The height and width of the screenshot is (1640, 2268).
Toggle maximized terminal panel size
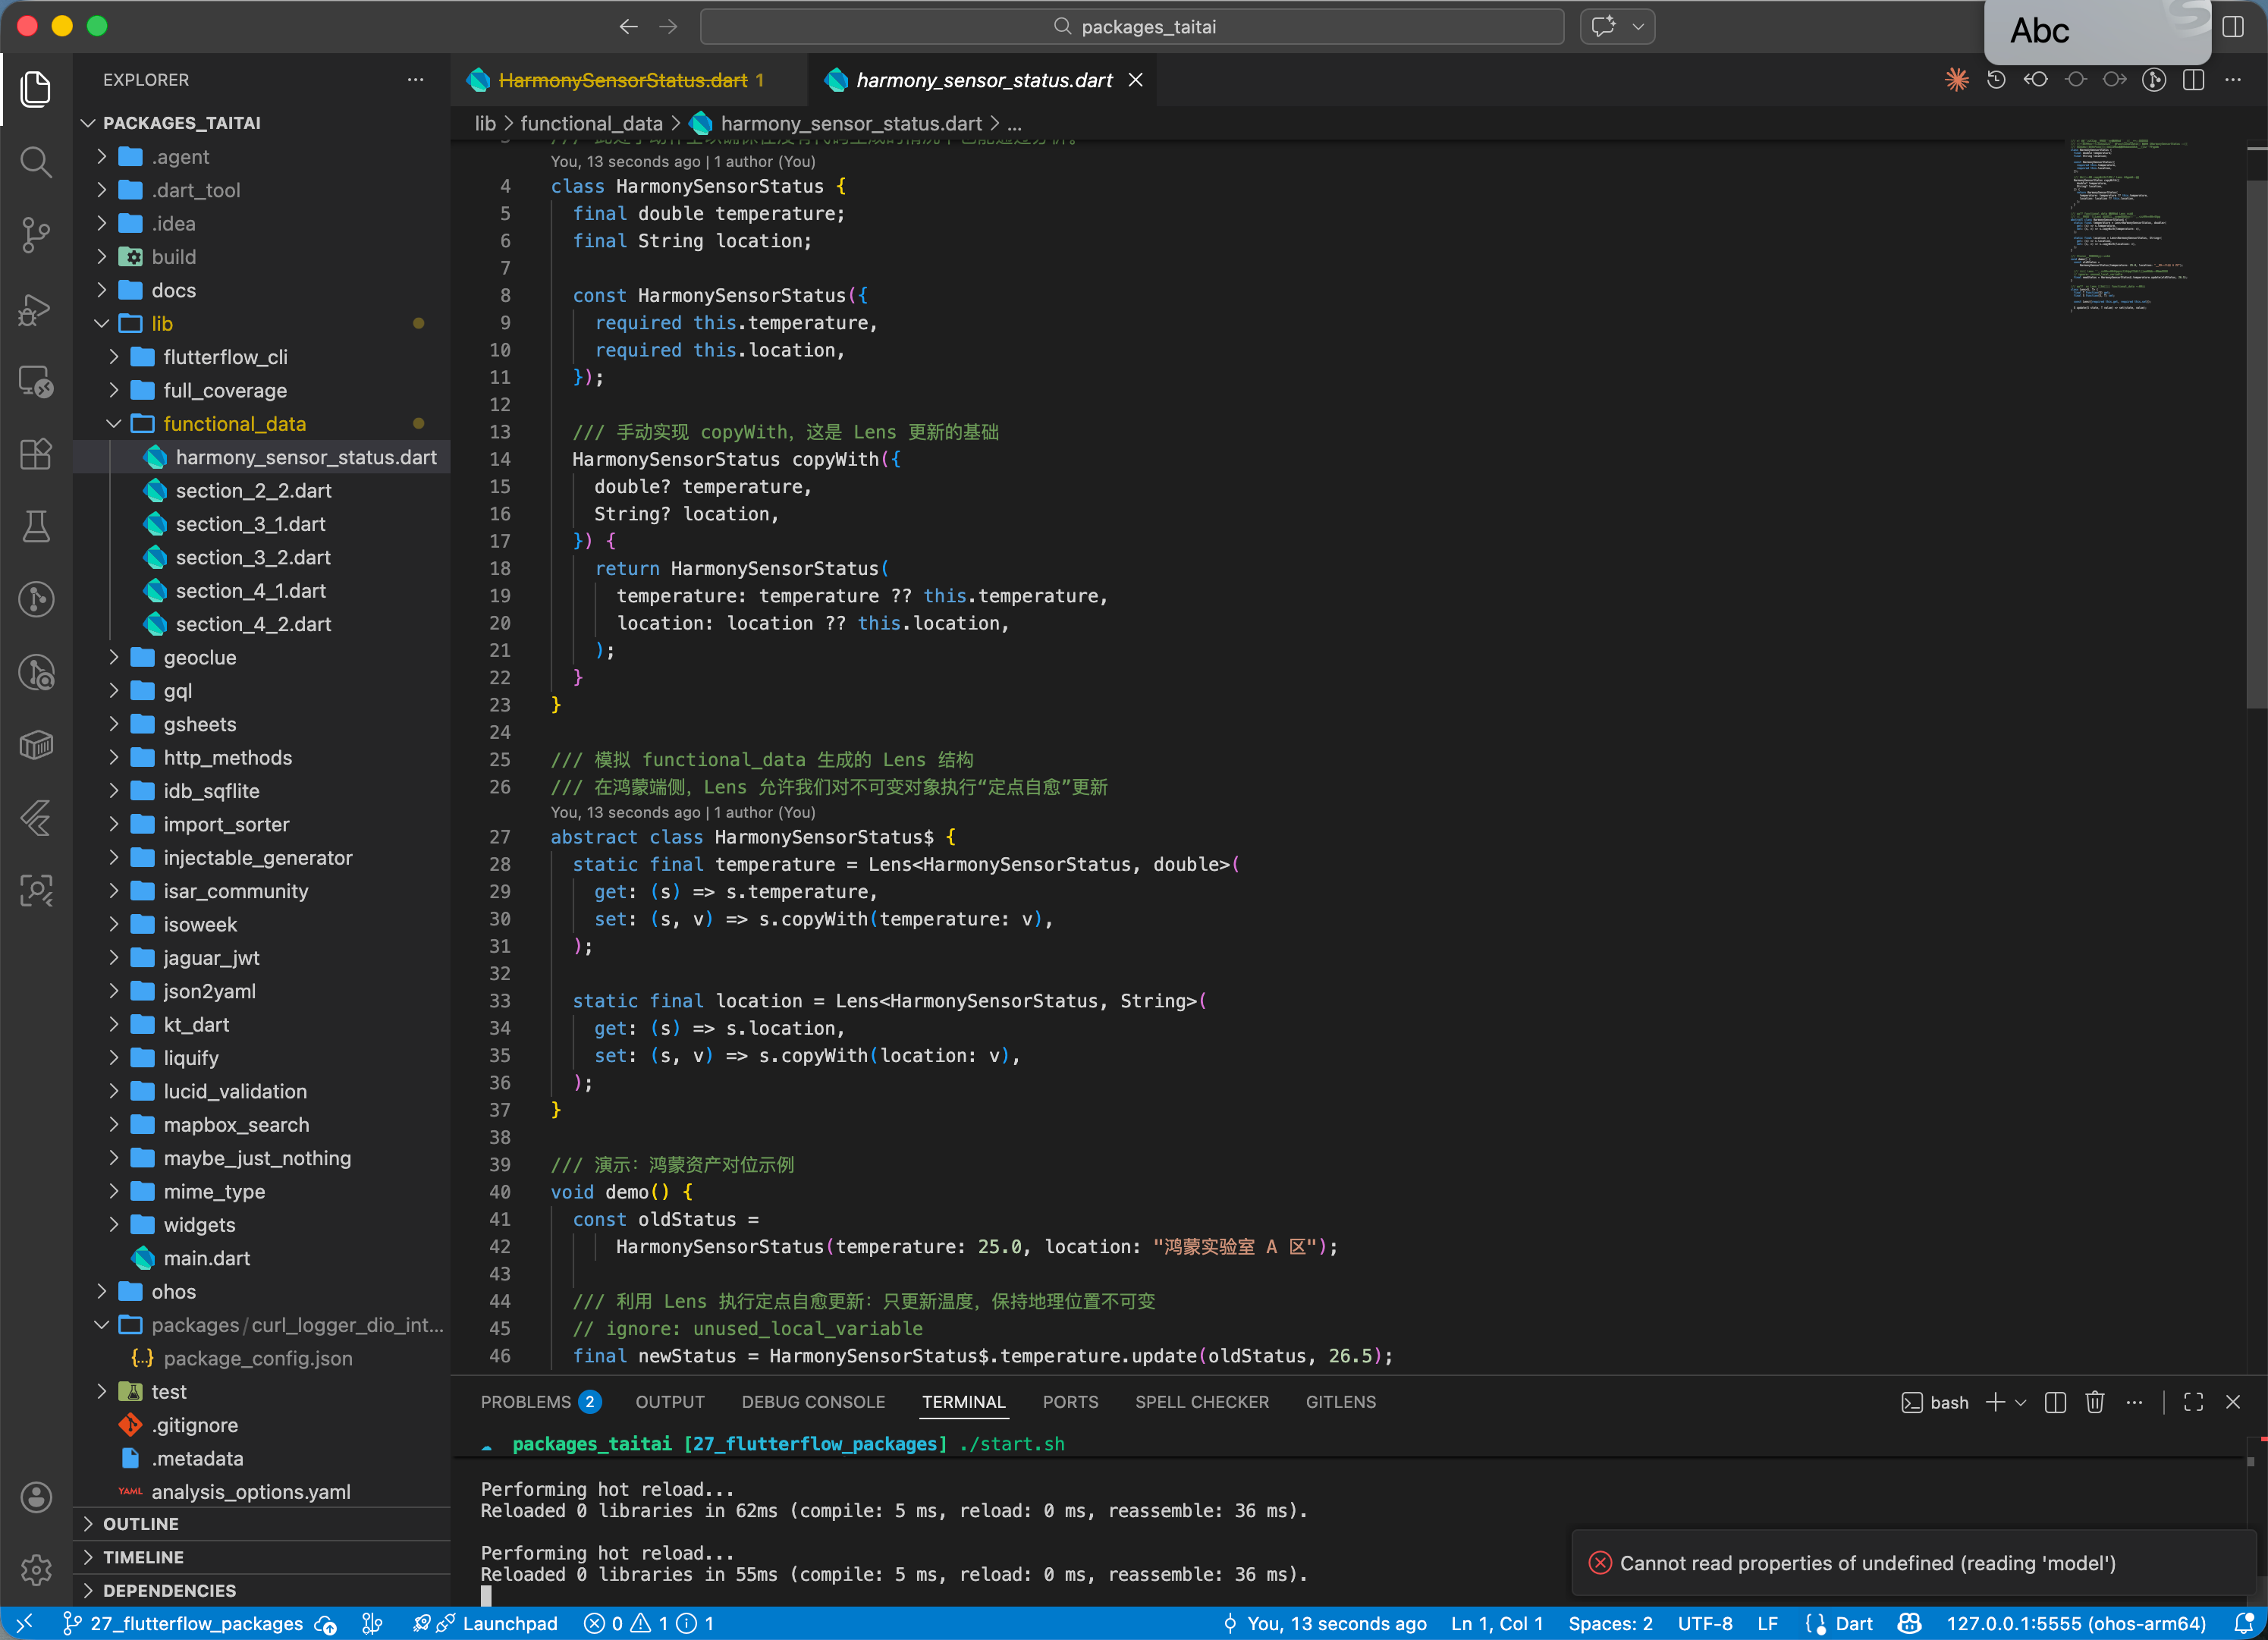pos(2193,1402)
